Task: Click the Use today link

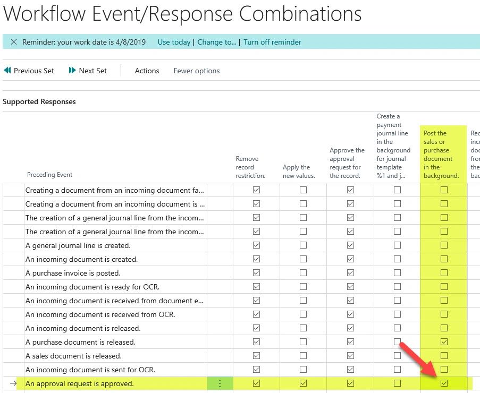Action: [174, 42]
